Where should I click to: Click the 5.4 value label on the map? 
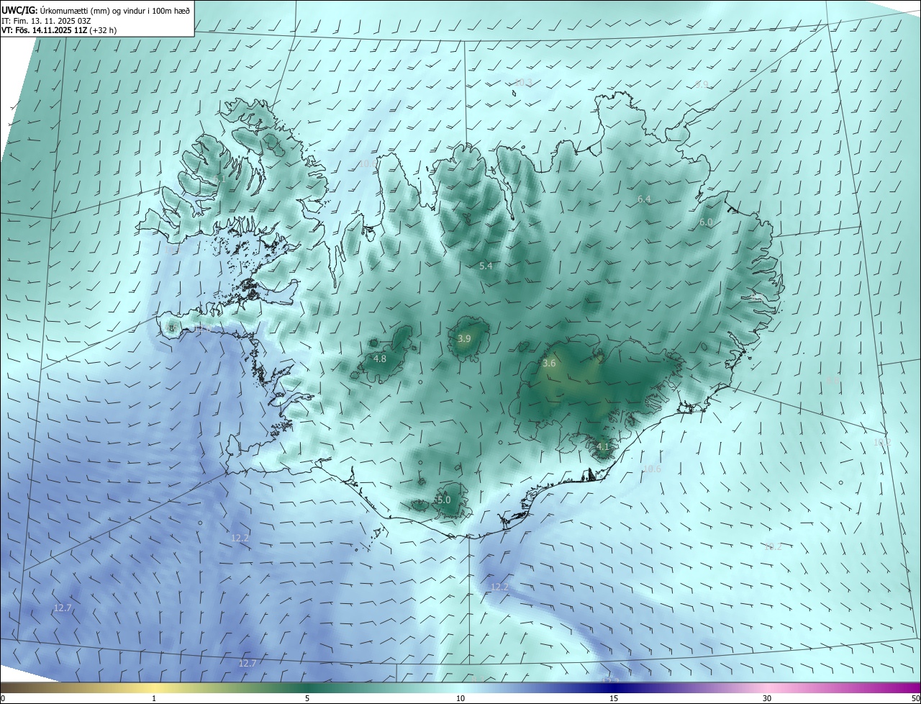coord(486,266)
